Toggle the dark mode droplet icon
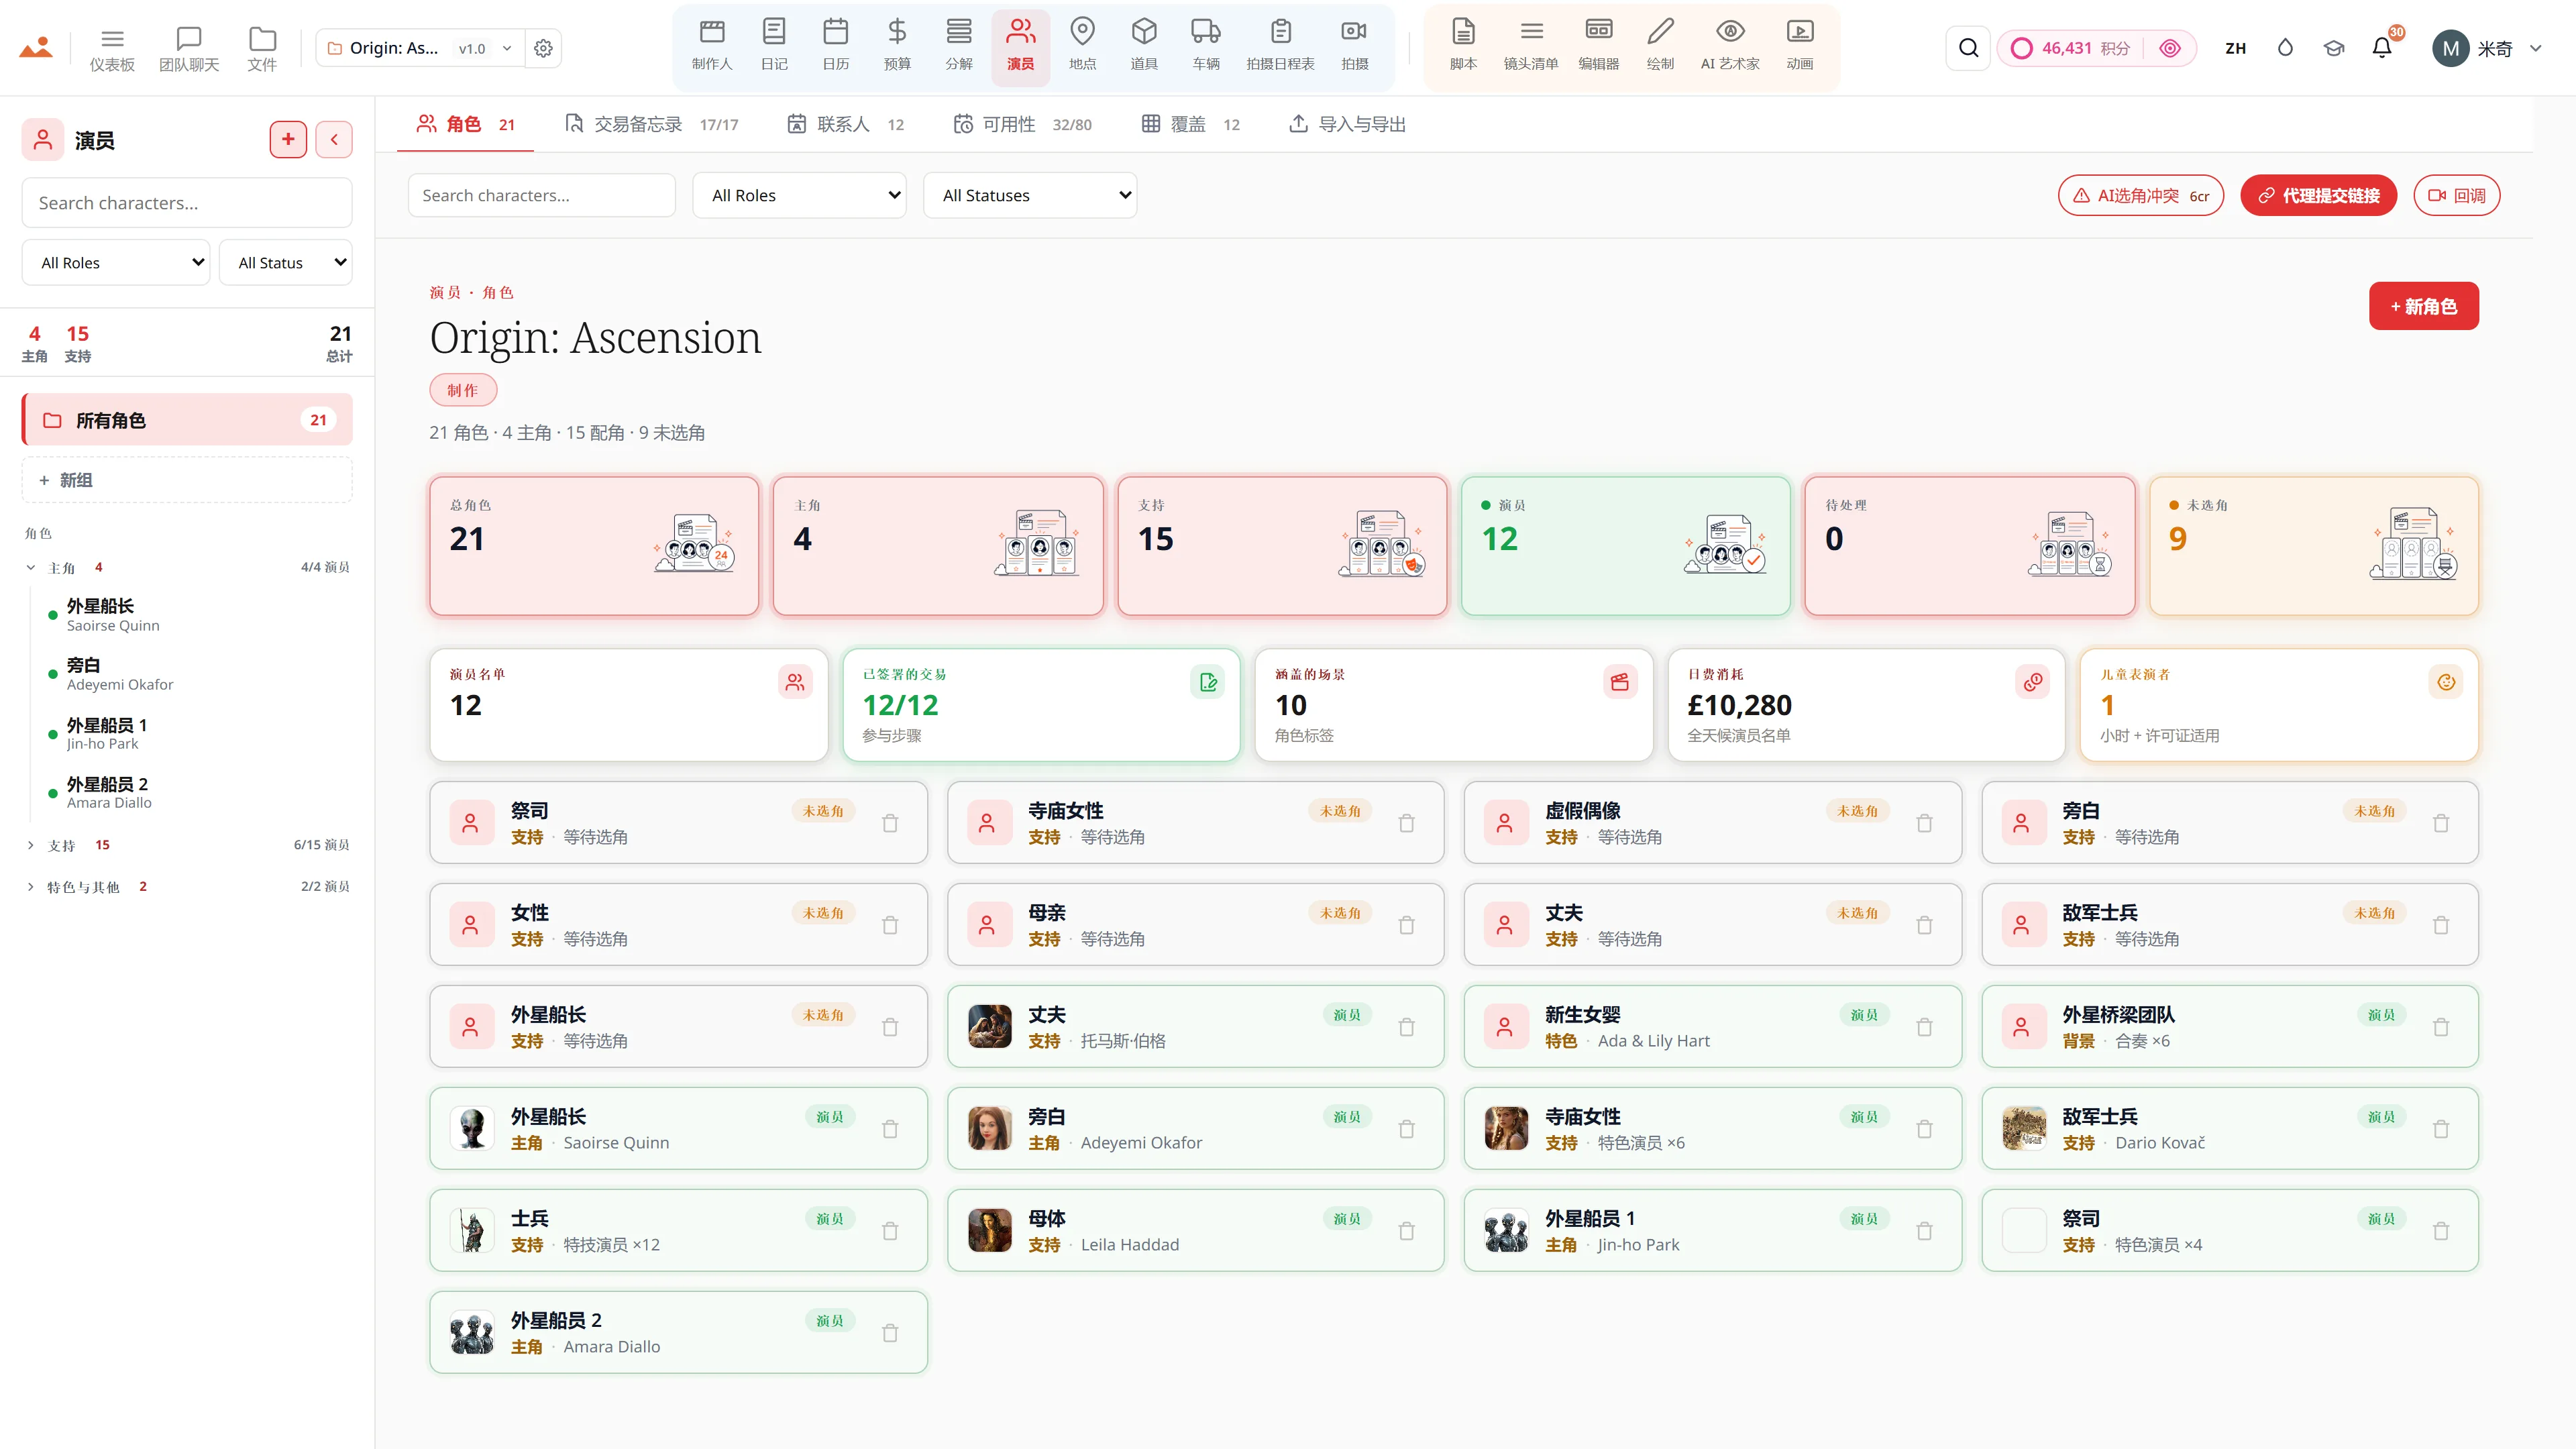Image resolution: width=2576 pixels, height=1449 pixels. click(x=2285, y=48)
